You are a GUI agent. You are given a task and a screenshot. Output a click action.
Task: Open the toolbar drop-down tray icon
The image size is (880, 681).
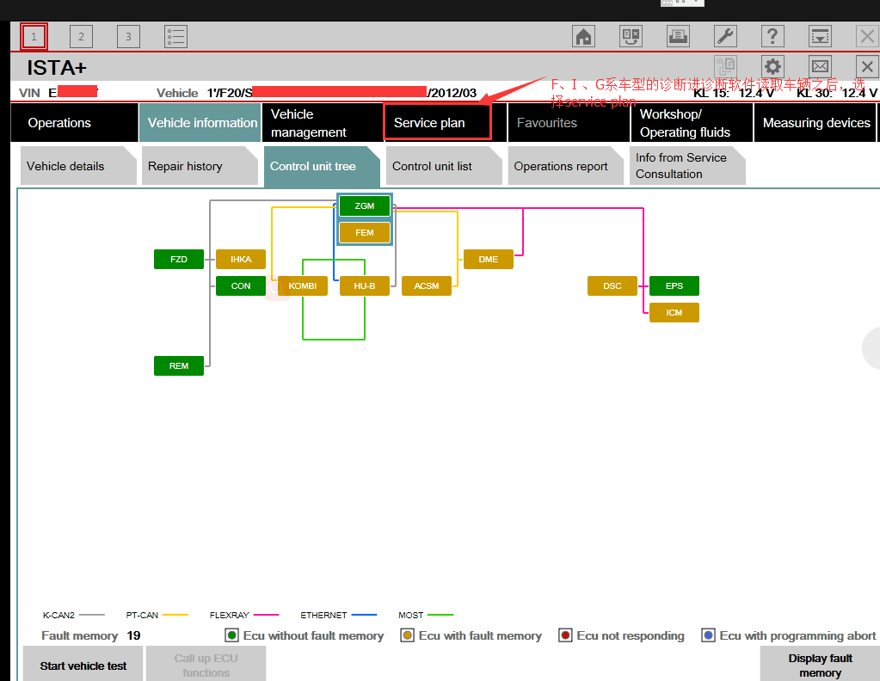pyautogui.click(x=820, y=36)
